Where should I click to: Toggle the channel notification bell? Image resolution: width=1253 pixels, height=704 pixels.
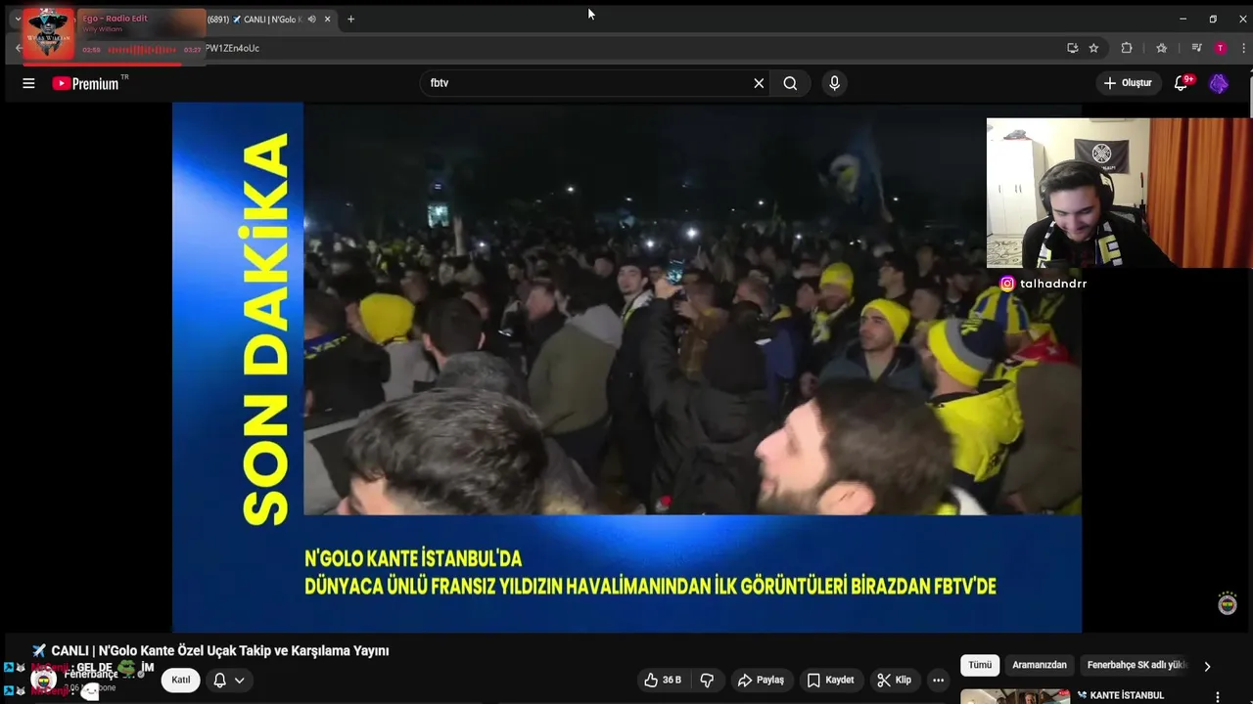pyautogui.click(x=219, y=680)
